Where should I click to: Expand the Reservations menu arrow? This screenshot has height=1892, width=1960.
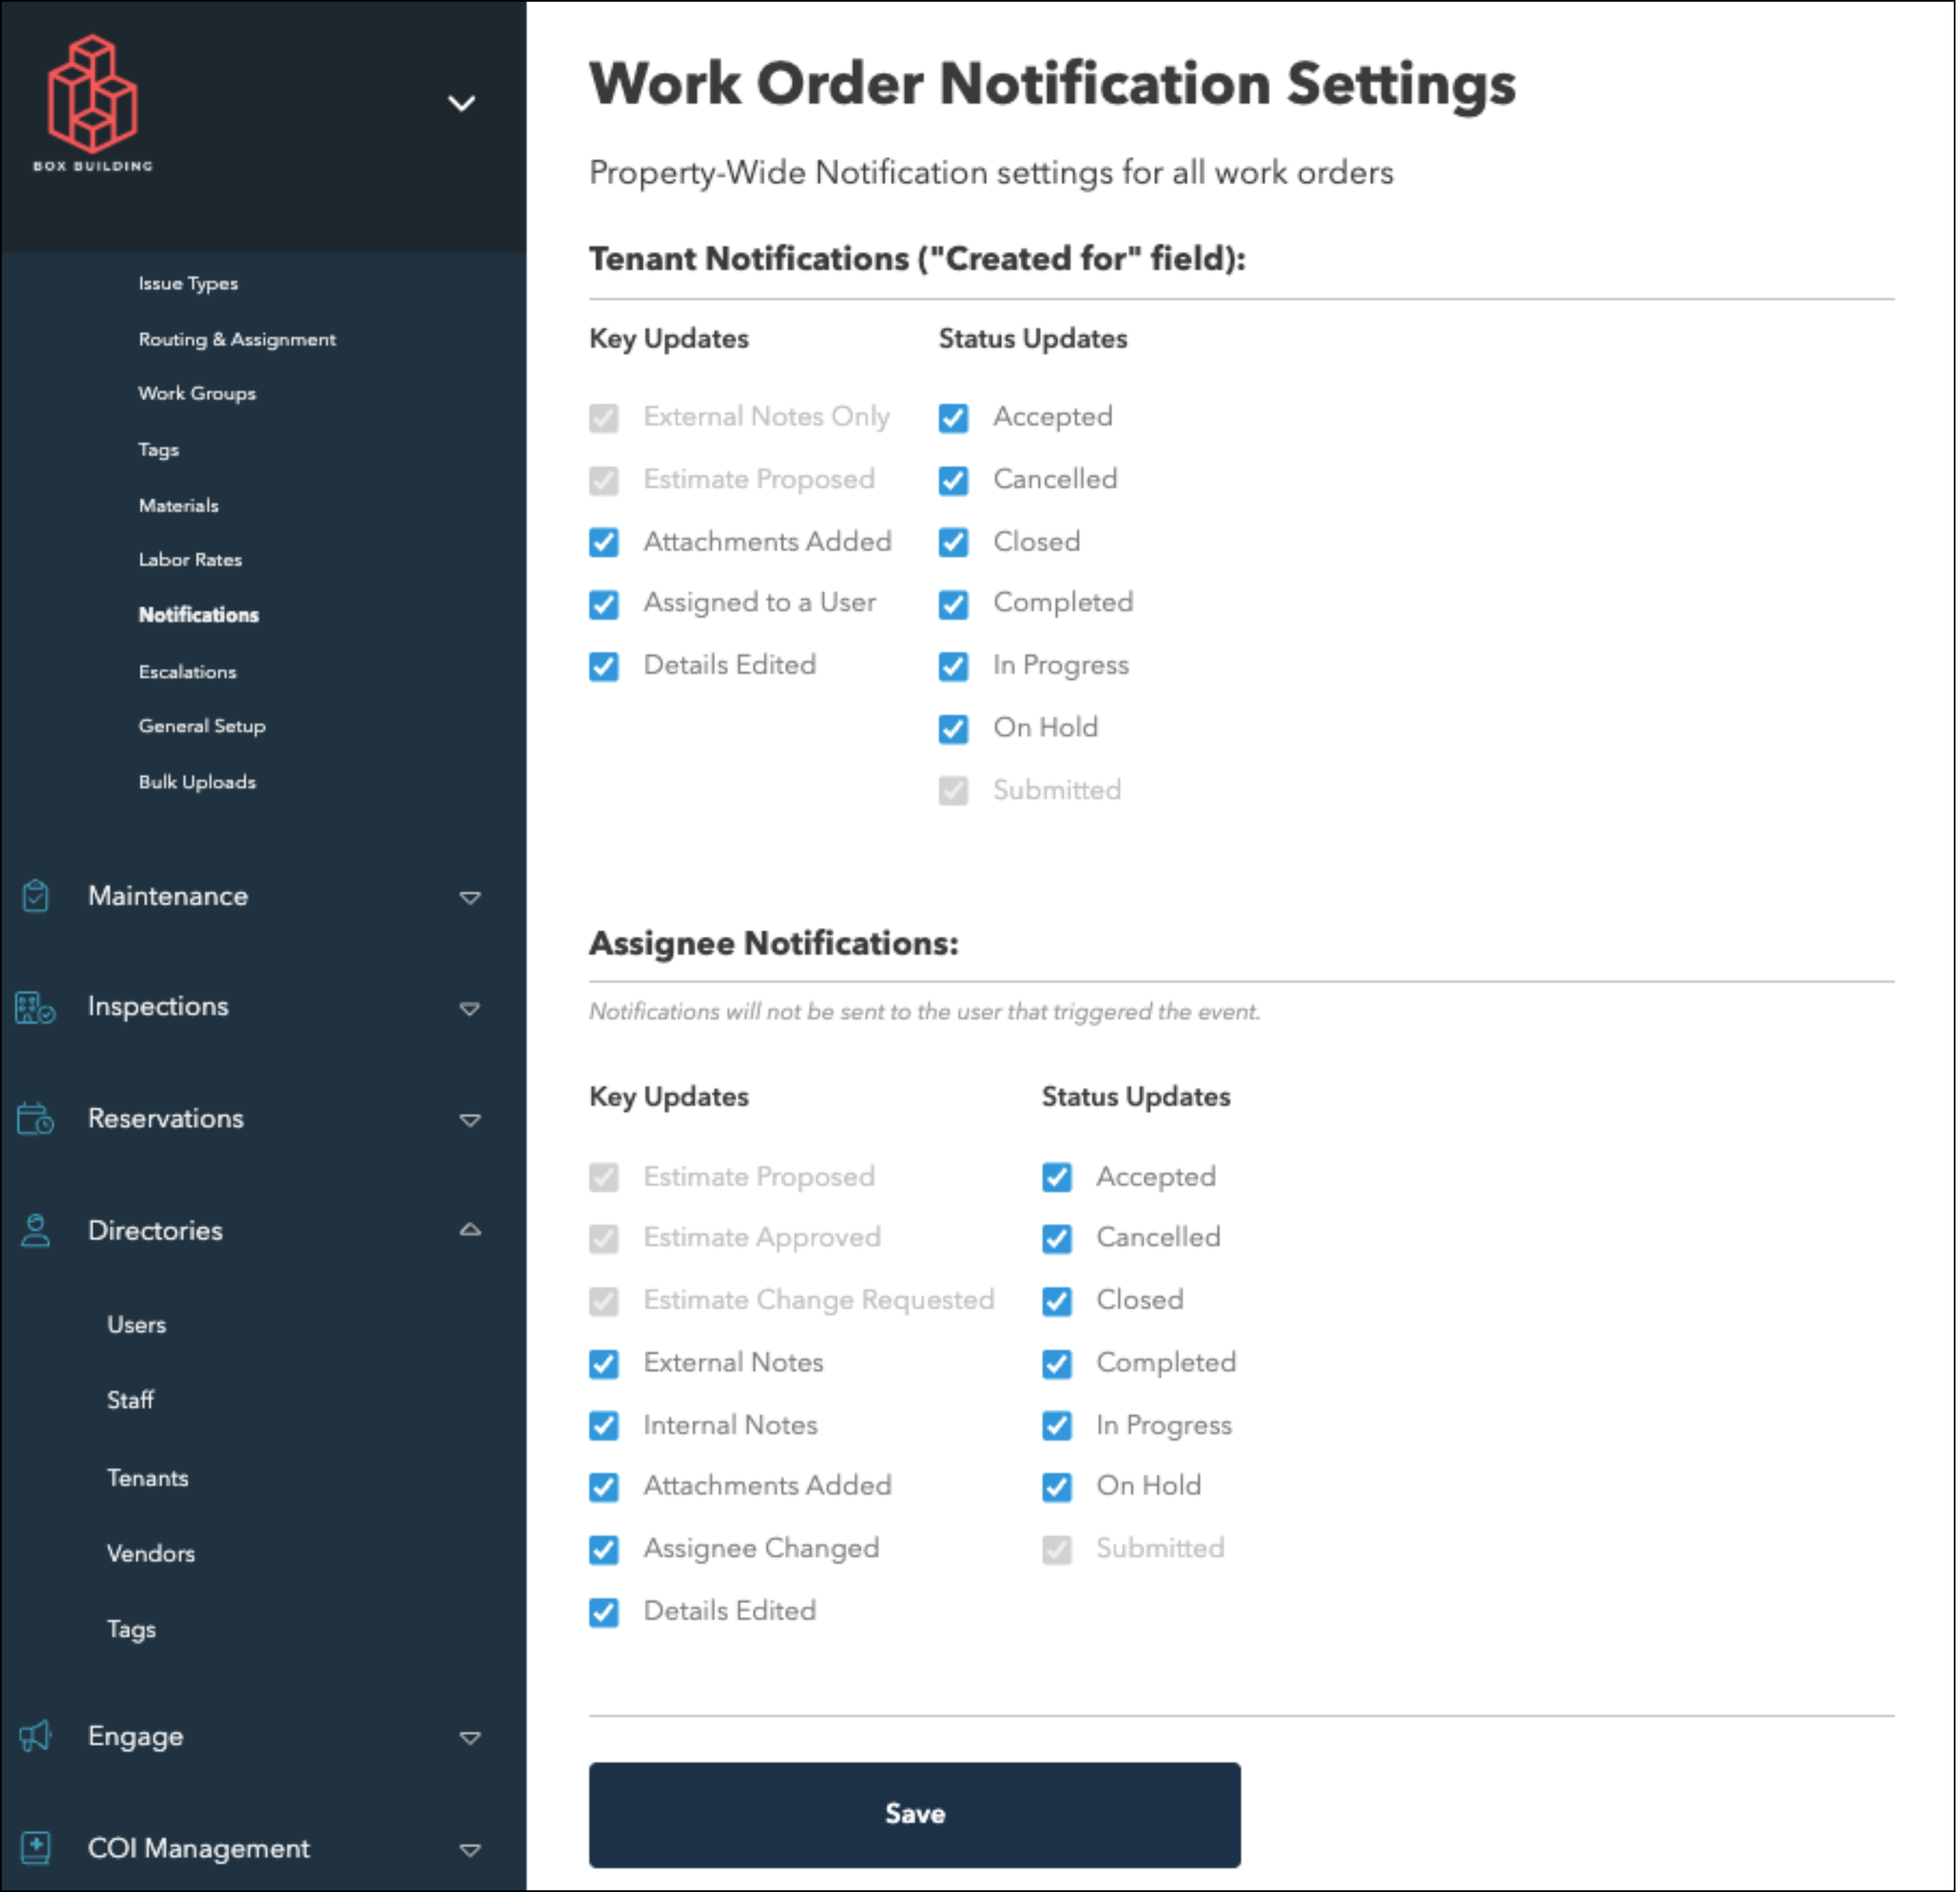[x=470, y=1120]
